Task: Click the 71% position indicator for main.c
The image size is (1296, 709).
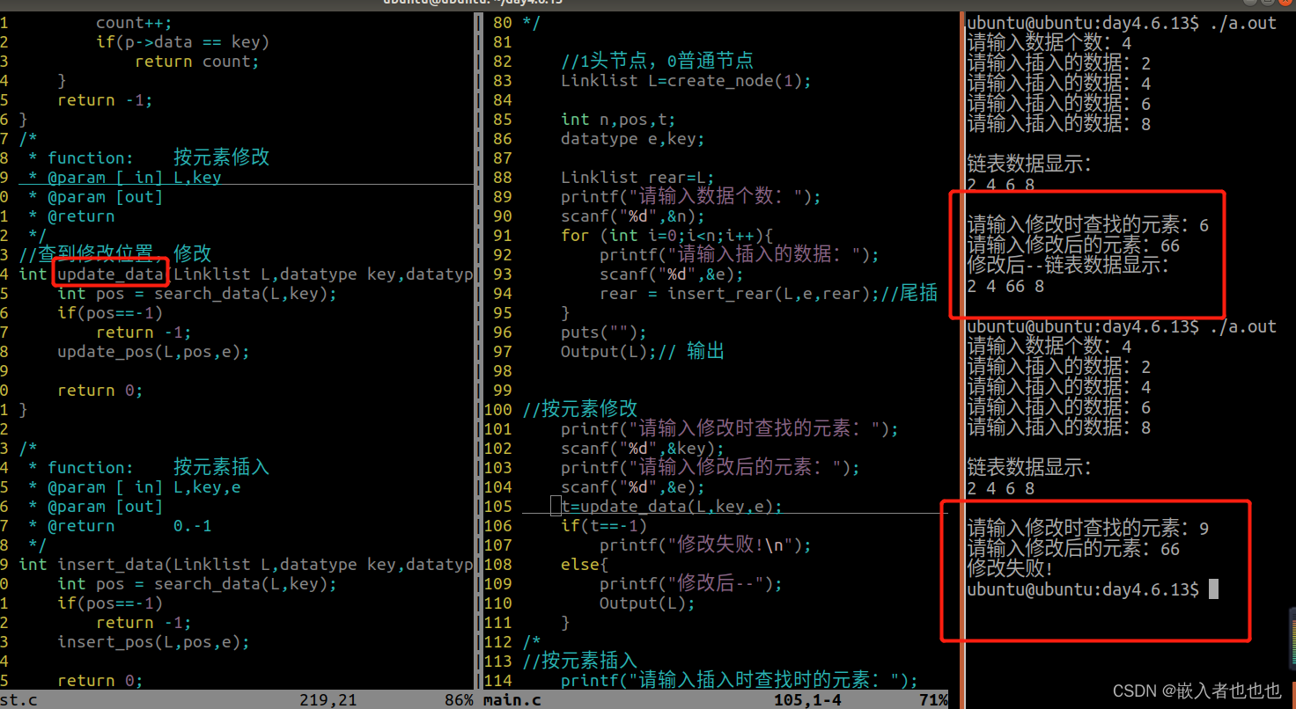Action: 933,699
